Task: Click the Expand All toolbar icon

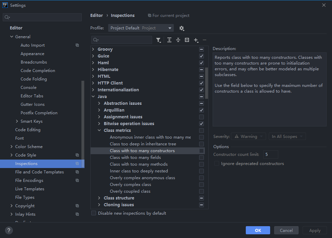Action: coord(169,40)
